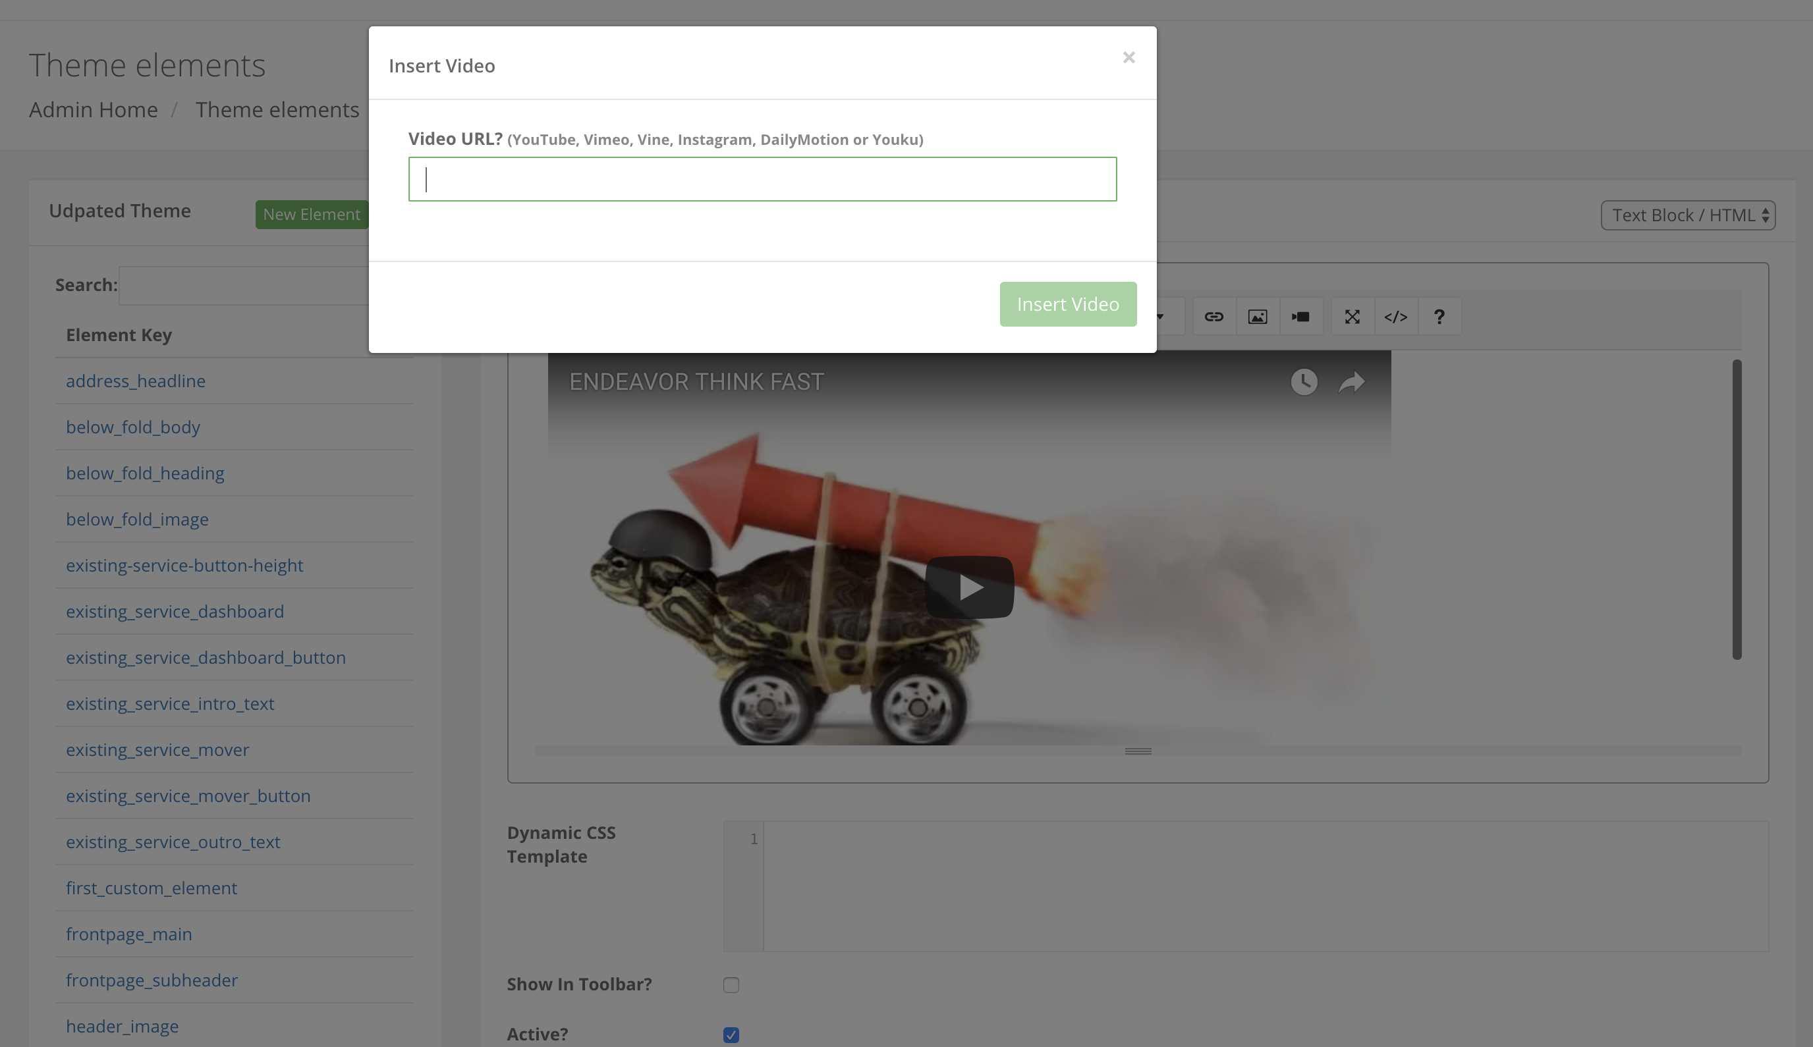Expand the toolbar dropdown arrow
The width and height of the screenshot is (1813, 1047).
(1159, 316)
